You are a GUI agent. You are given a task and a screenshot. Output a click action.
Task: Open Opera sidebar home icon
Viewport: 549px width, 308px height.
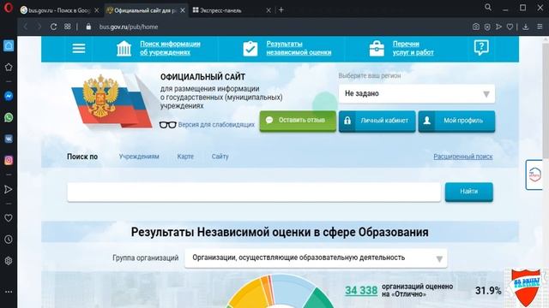pos(9,45)
